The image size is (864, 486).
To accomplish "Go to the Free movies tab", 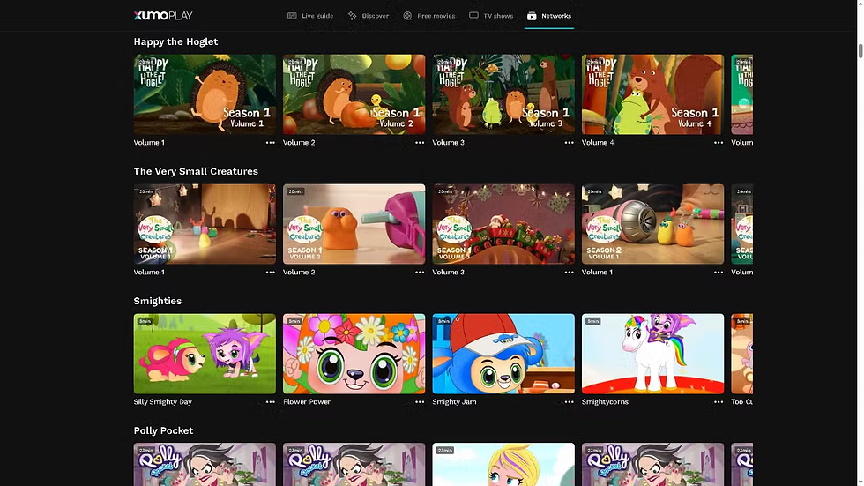I will point(428,15).
